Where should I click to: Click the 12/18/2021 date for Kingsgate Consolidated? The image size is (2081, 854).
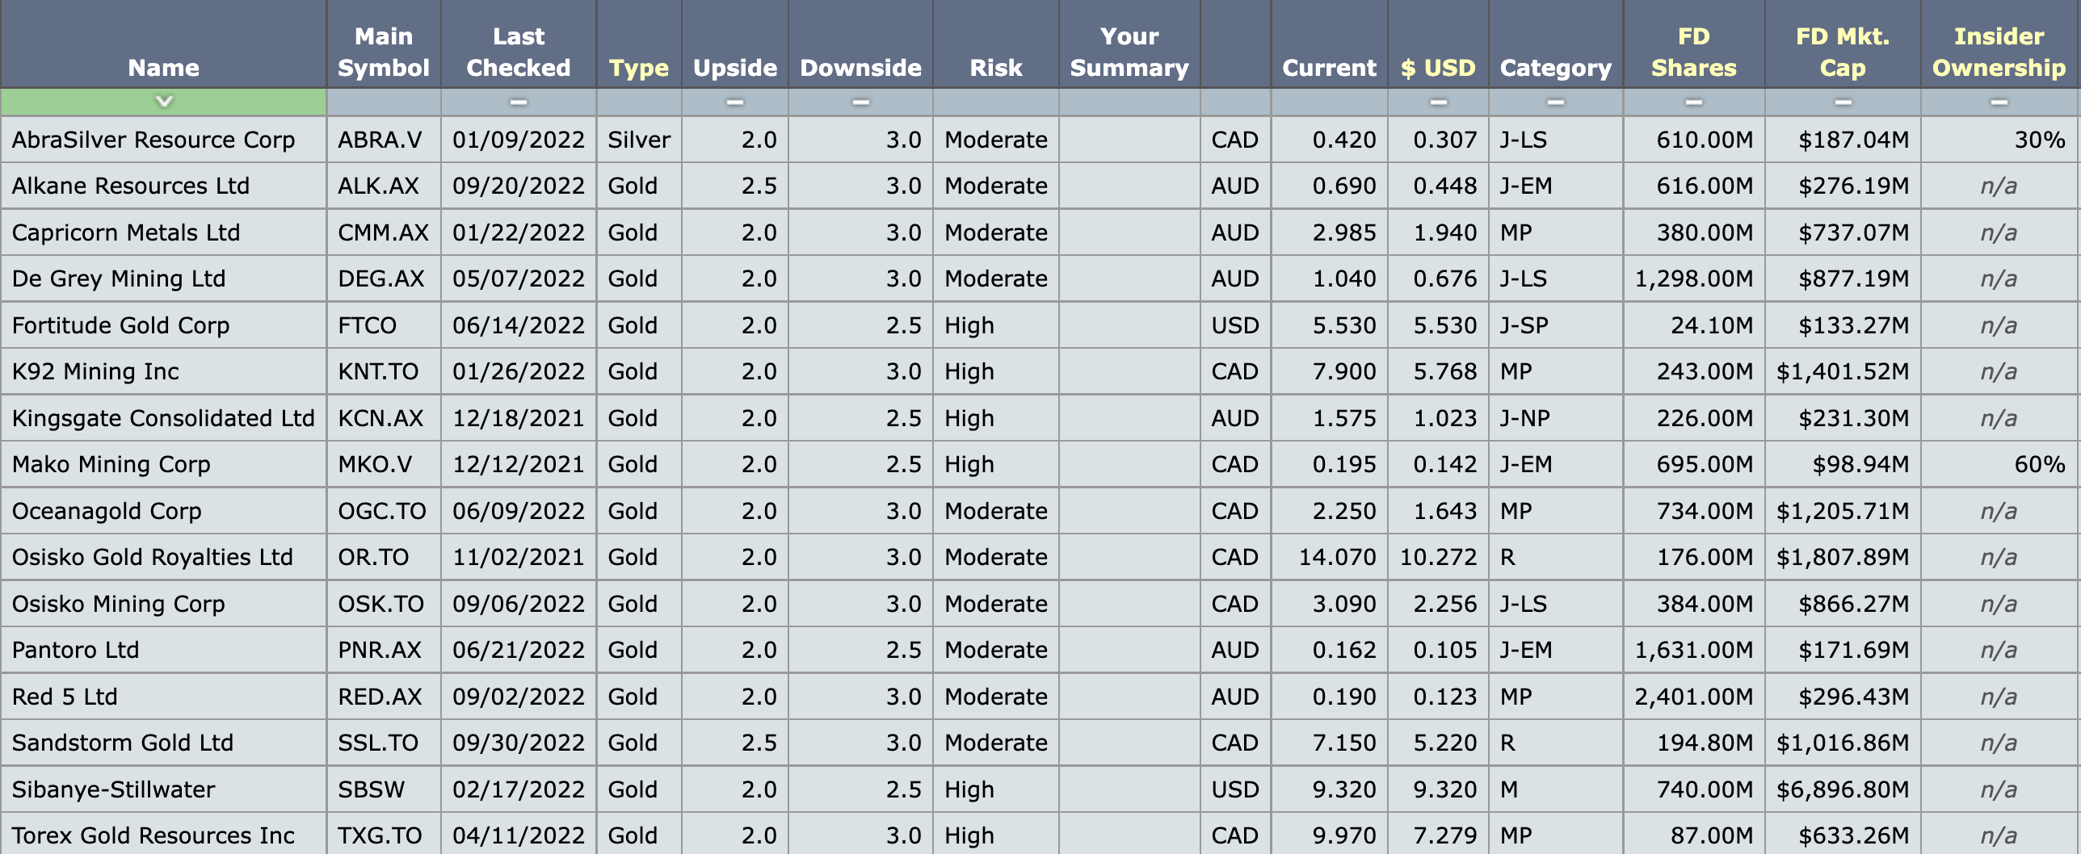click(x=519, y=418)
